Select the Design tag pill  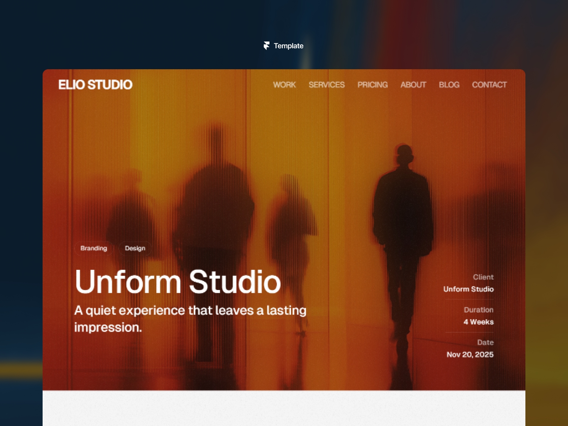[x=135, y=248]
